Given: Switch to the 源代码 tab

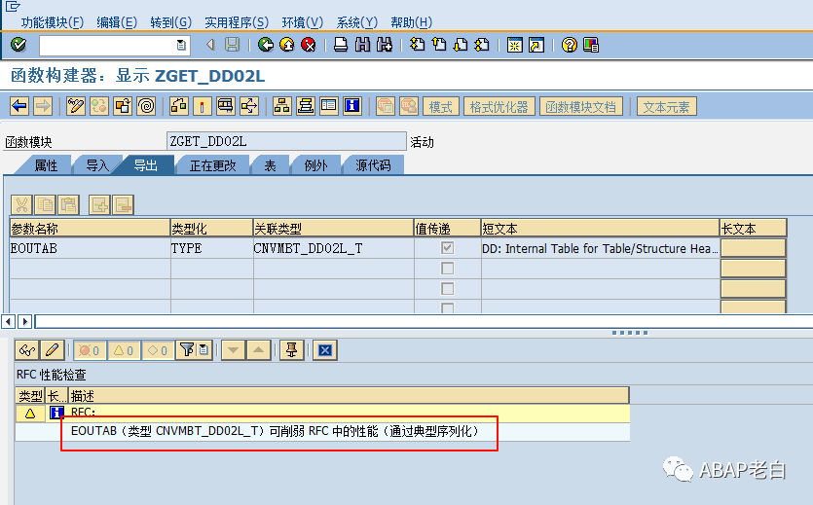Looking at the screenshot, I should click(x=373, y=165).
